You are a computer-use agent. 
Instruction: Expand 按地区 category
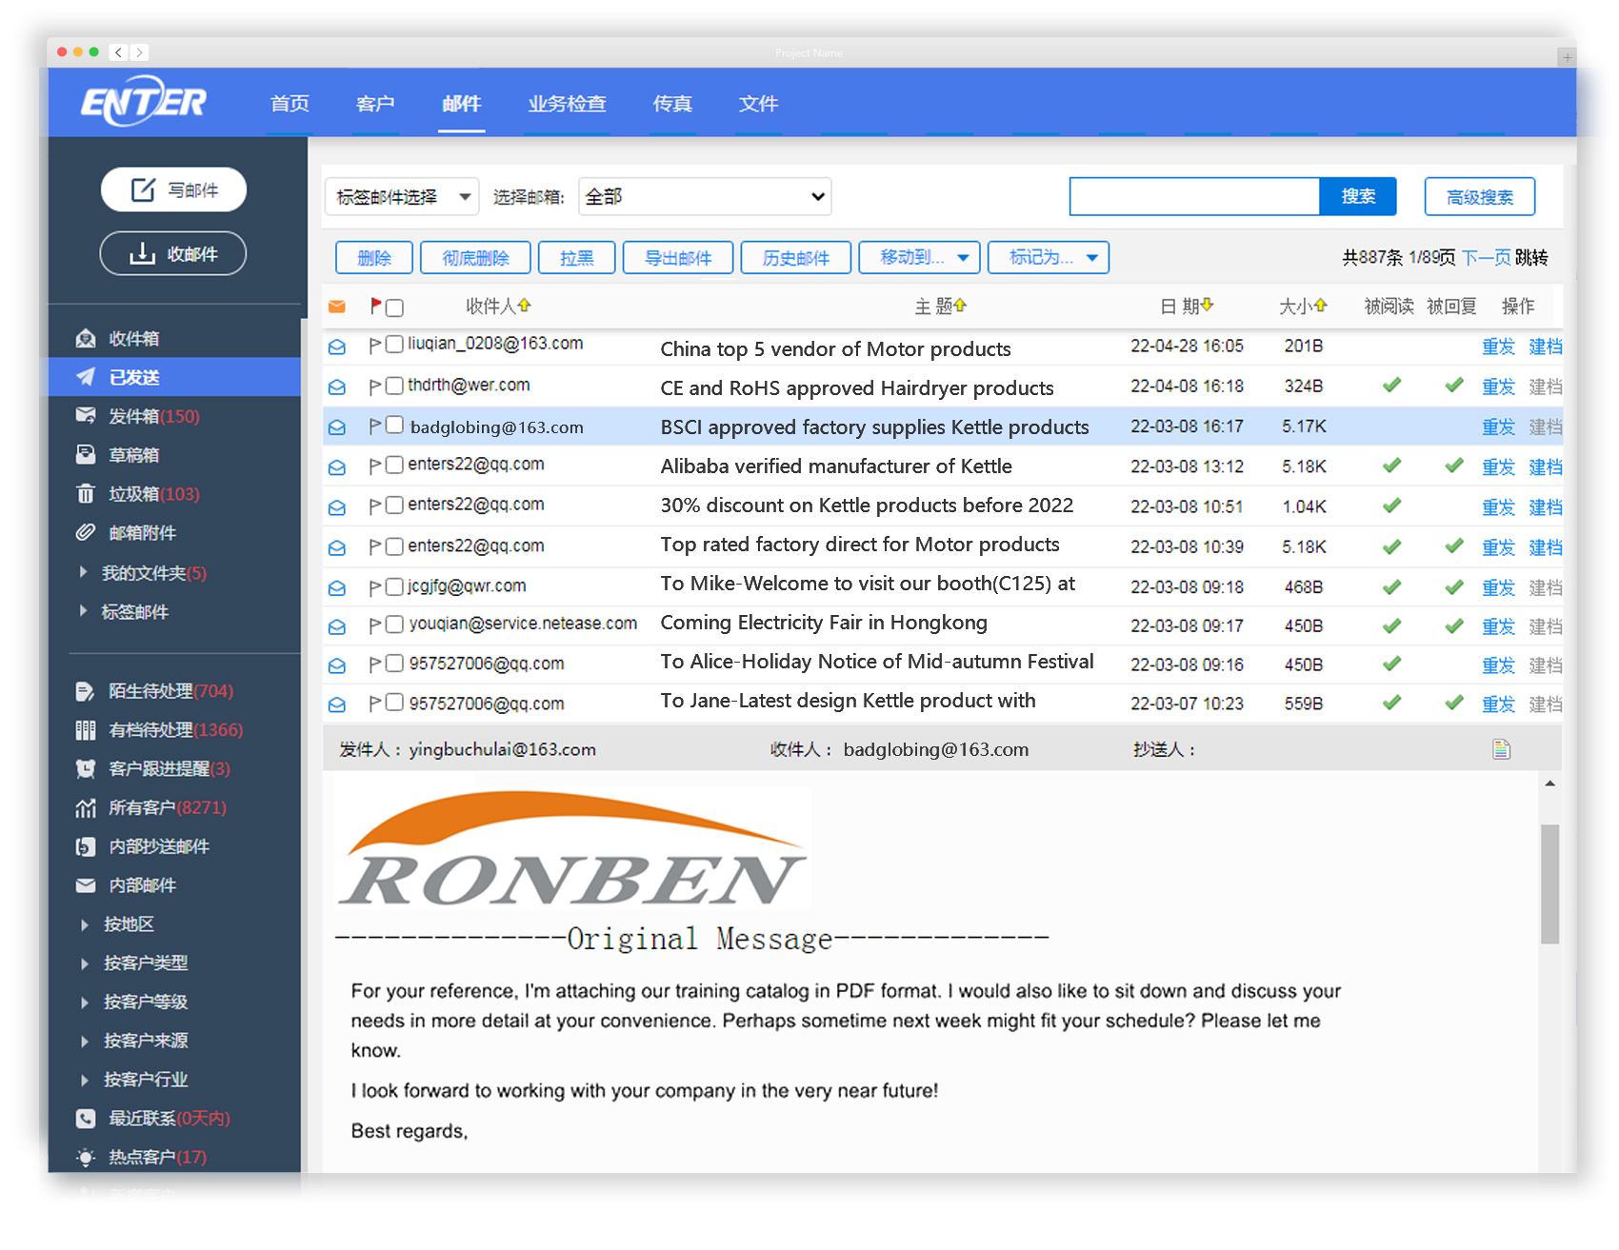tap(84, 924)
